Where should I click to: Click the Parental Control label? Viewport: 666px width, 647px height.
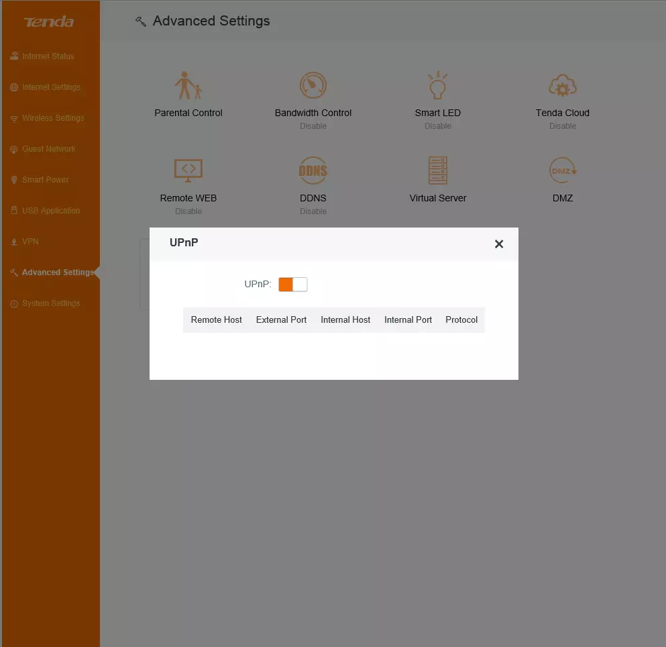188,113
